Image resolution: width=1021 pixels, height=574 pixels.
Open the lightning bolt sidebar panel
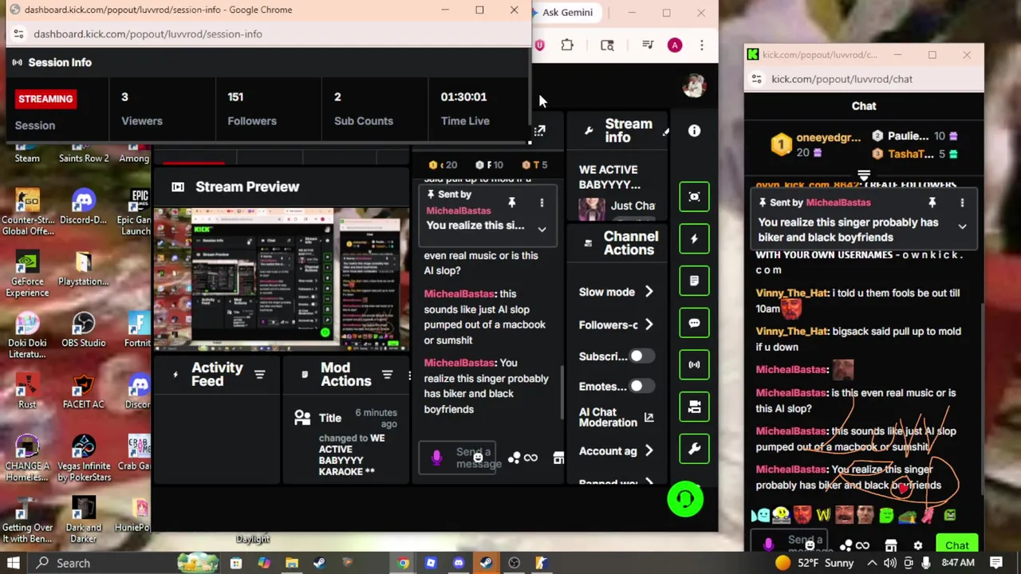(694, 239)
